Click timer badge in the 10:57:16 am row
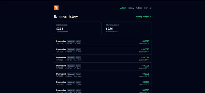Viewport: 205px width, 93px height. (78, 90)
